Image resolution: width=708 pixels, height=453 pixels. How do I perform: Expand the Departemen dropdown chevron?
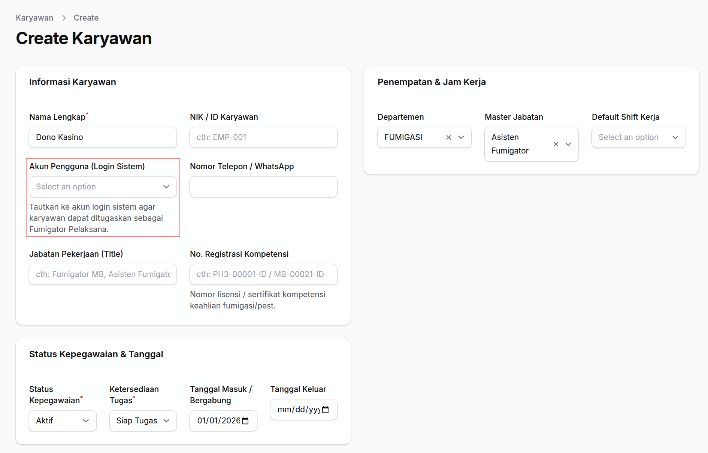click(x=461, y=137)
